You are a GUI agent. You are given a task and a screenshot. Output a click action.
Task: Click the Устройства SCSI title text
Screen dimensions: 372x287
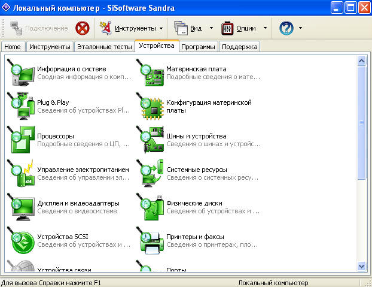click(x=63, y=237)
